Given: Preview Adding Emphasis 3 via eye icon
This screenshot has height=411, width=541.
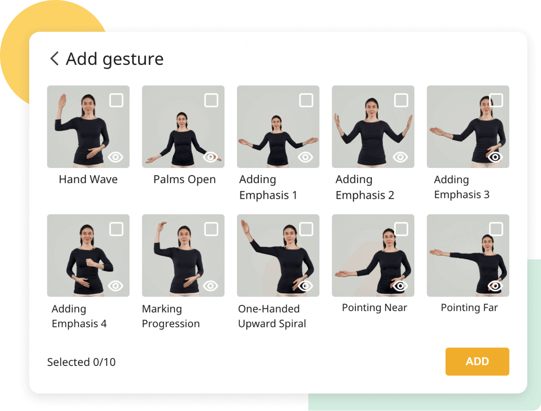Looking at the screenshot, I should 495,157.
